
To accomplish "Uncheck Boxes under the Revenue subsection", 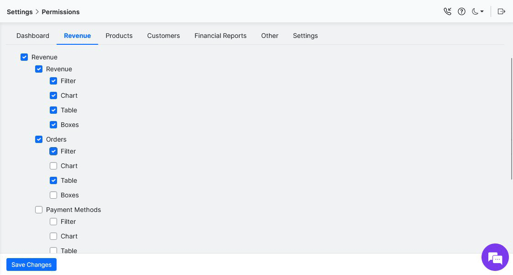I will pos(53,125).
